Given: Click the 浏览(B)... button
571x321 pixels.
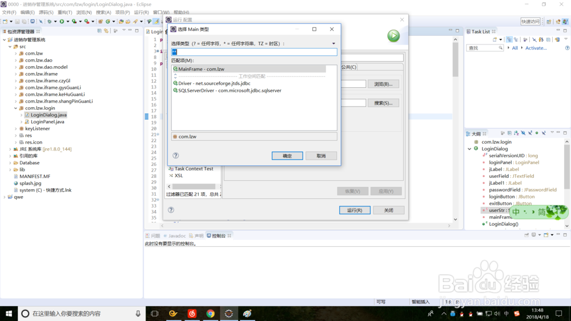Looking at the screenshot, I should pos(384,84).
